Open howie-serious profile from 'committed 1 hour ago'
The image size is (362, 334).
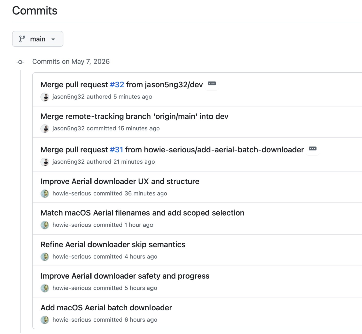pos(72,225)
